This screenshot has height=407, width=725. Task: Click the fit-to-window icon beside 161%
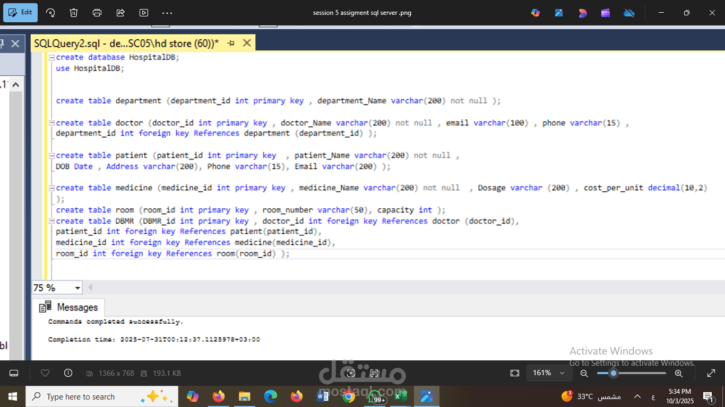(x=514, y=373)
